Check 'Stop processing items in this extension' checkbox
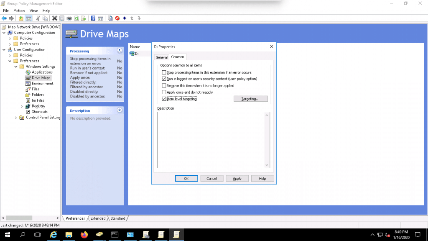 click(x=164, y=72)
